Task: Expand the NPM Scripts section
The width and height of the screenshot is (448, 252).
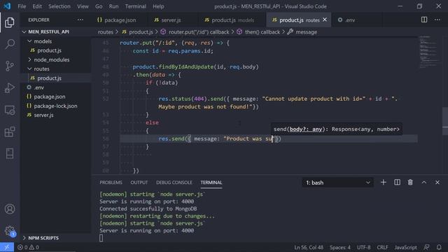Action: 55,238
